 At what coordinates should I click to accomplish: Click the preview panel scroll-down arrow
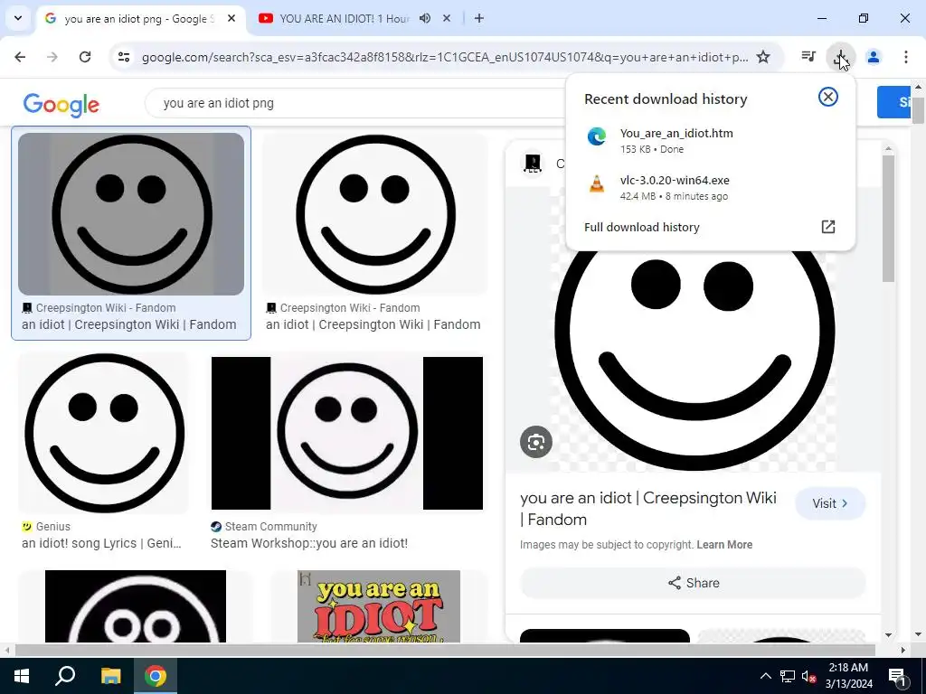888,635
